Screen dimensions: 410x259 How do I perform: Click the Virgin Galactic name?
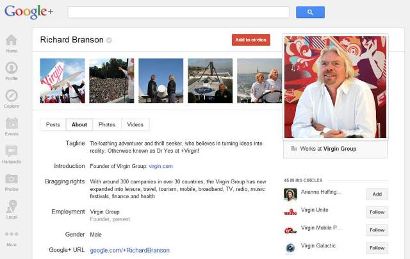(x=318, y=246)
